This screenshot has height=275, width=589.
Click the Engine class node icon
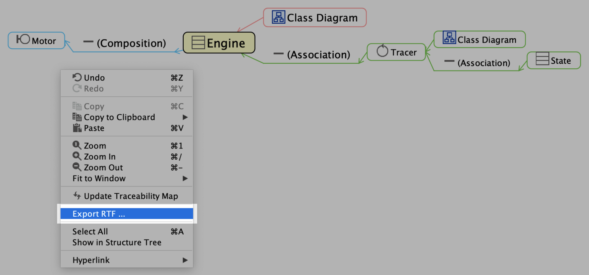198,43
